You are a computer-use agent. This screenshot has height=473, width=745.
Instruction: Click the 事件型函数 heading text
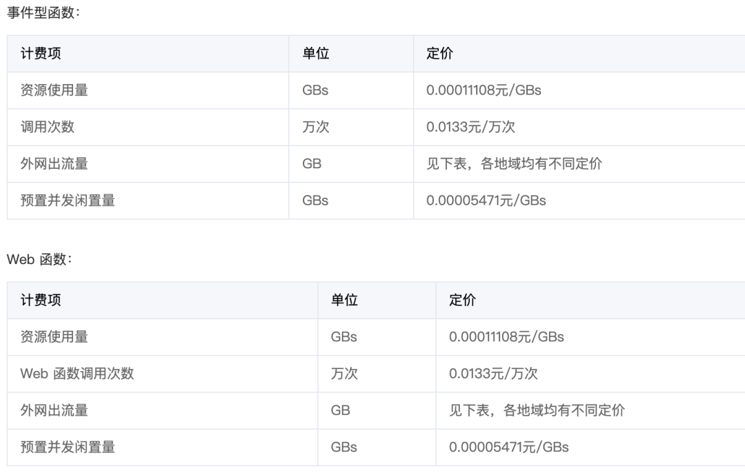[43, 13]
